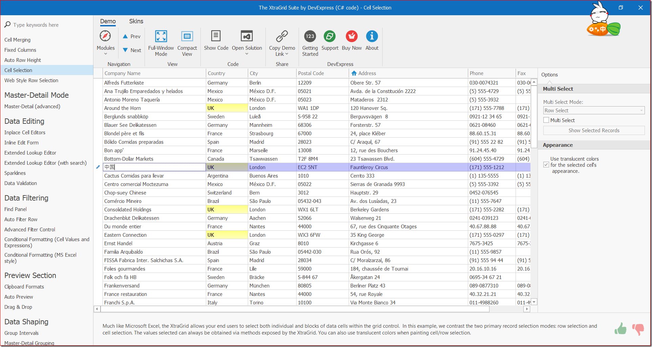Open Sparklines demo
Screen dimensions: 652x347
[15, 173]
